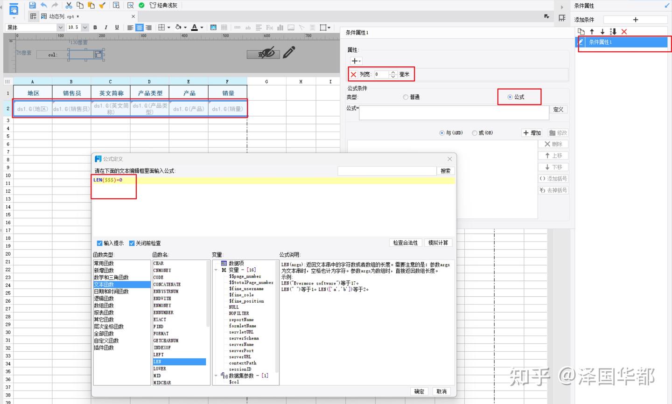Click the 确定 button in formula dialog
672x404 pixels.
pyautogui.click(x=419, y=391)
